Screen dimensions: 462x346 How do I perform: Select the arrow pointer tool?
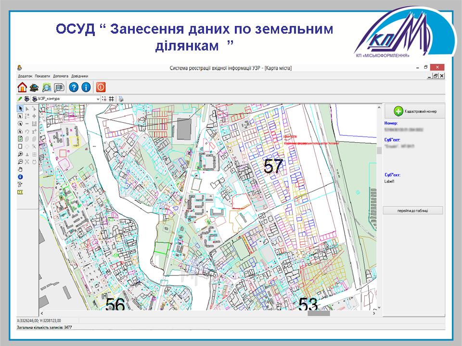20,109
